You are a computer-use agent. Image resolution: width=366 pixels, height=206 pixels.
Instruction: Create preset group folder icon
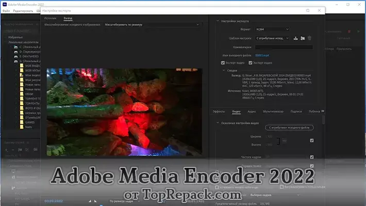coord(20,150)
